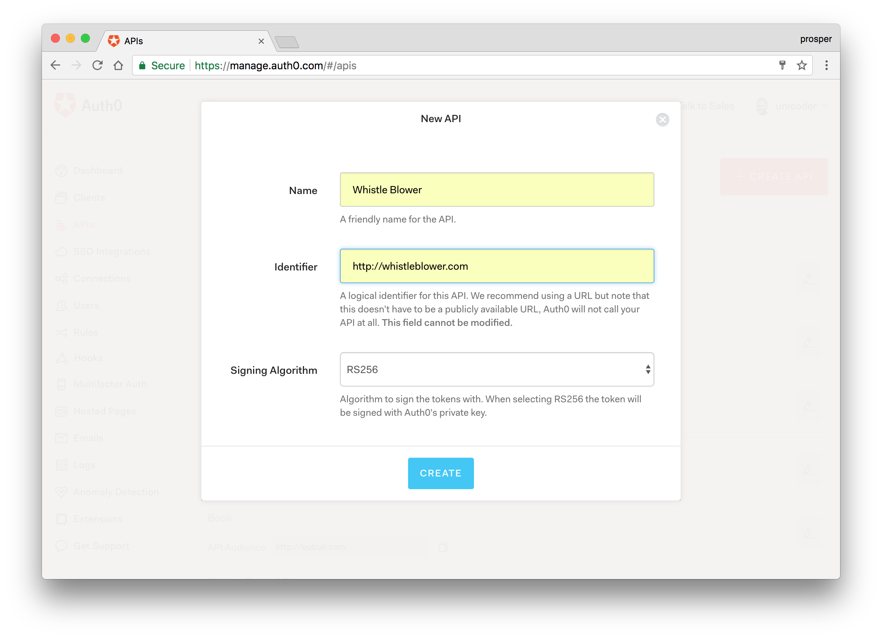
Task: Click the CREATE button
Action: [440, 473]
